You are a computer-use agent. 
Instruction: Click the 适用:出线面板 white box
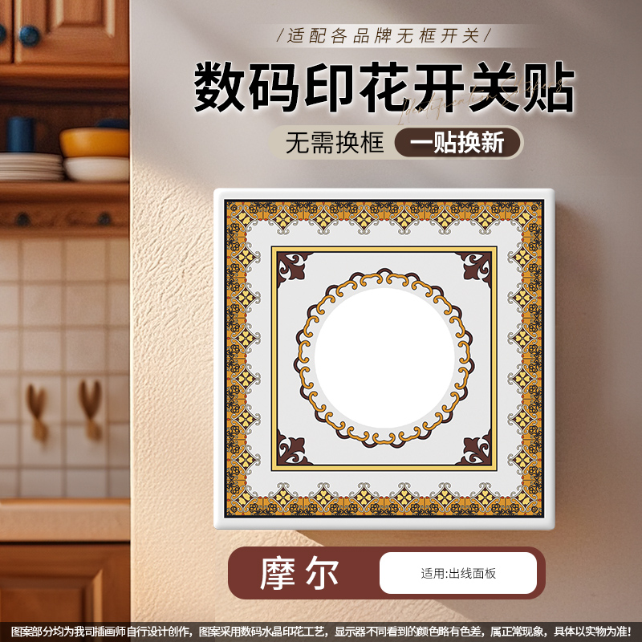point(457,573)
